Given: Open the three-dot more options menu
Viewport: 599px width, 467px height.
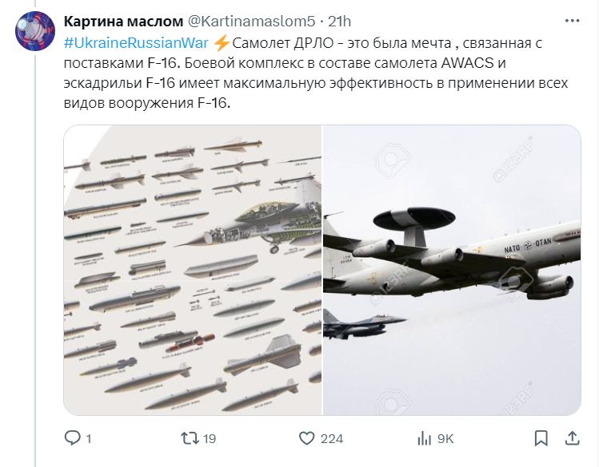Looking at the screenshot, I should point(572,21).
